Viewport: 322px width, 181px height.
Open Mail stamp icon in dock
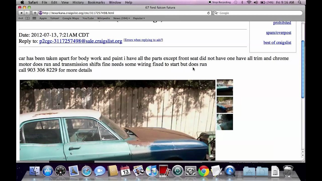73,171
